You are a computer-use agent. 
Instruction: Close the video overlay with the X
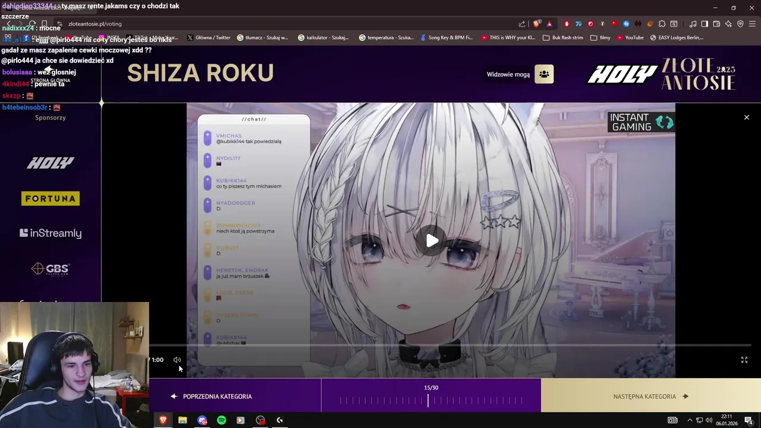click(x=747, y=117)
